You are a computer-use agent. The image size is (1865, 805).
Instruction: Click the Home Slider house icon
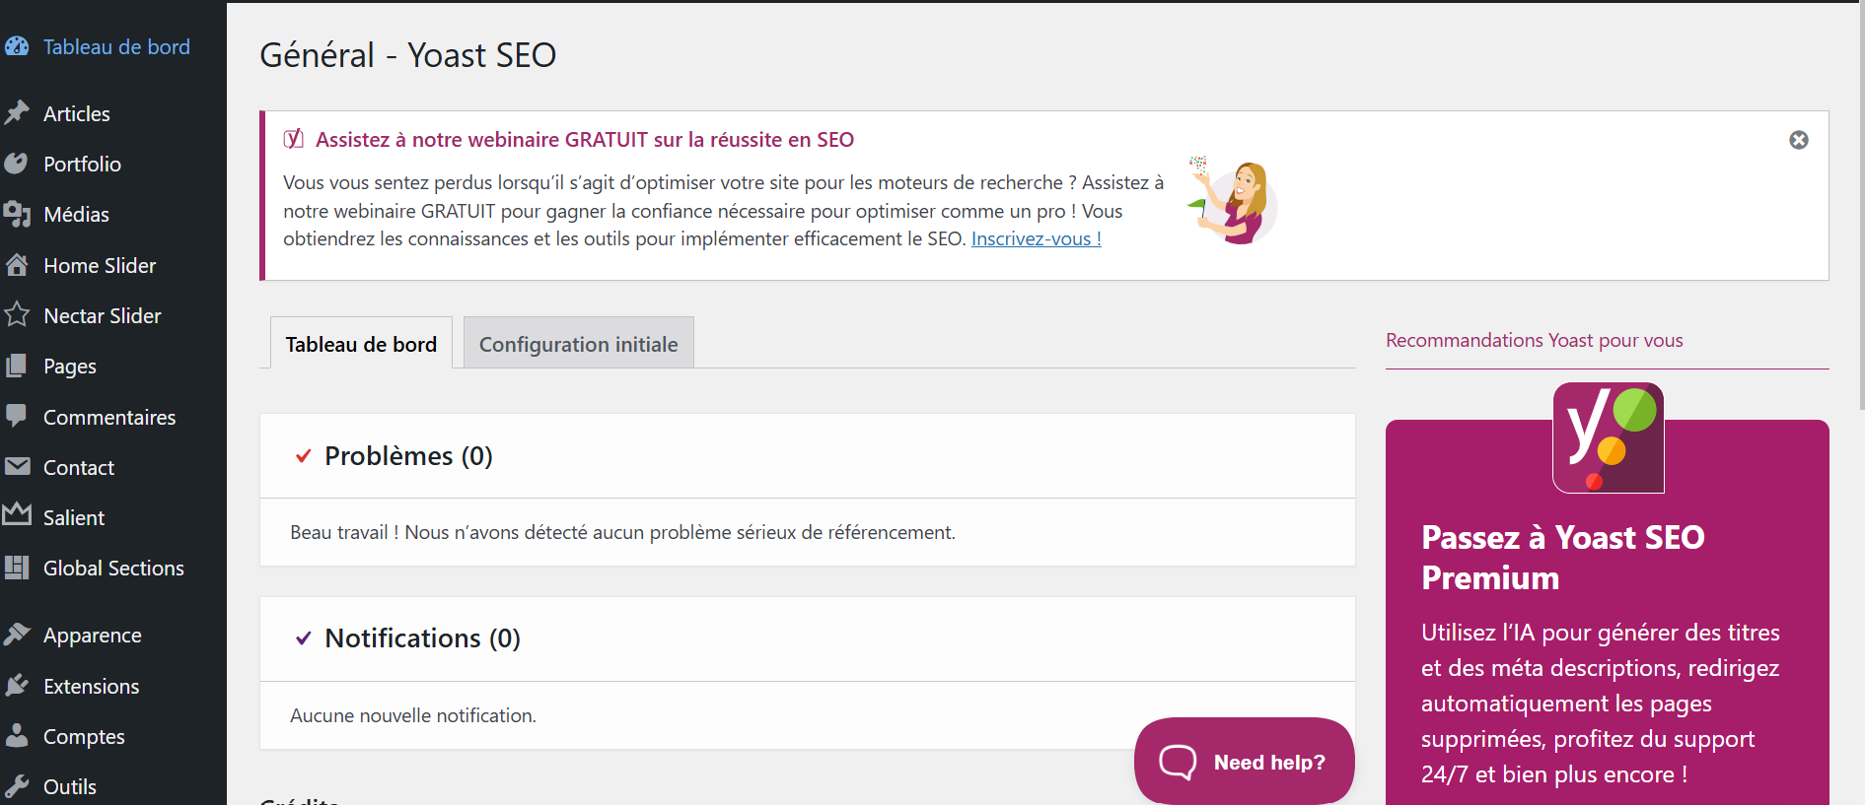click(x=17, y=265)
